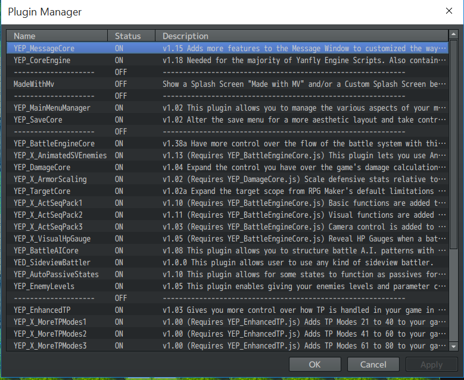
Task: Select the YEP_X_ActSeqPack1 plugin row
Action: (228, 203)
